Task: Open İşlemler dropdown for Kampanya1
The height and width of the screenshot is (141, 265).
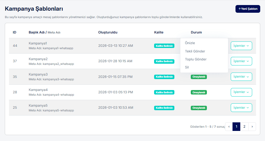Action: [241, 46]
